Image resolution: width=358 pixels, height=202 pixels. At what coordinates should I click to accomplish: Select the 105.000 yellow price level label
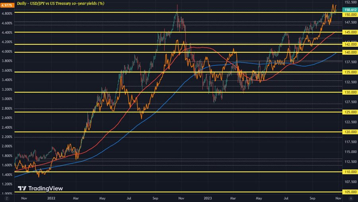(x=350, y=192)
